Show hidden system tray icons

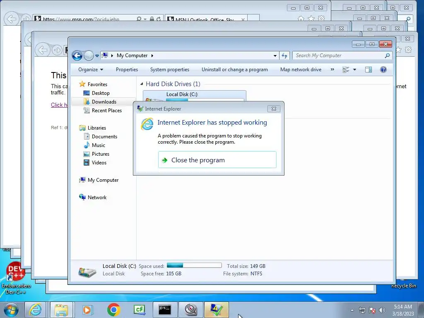352,310
